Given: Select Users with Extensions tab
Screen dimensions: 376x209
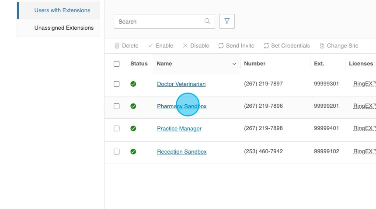Looking at the screenshot, I should tap(62, 10).
